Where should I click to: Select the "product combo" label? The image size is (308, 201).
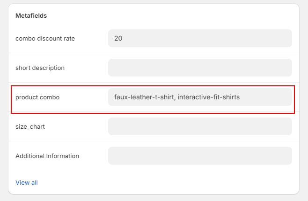[x=37, y=97]
